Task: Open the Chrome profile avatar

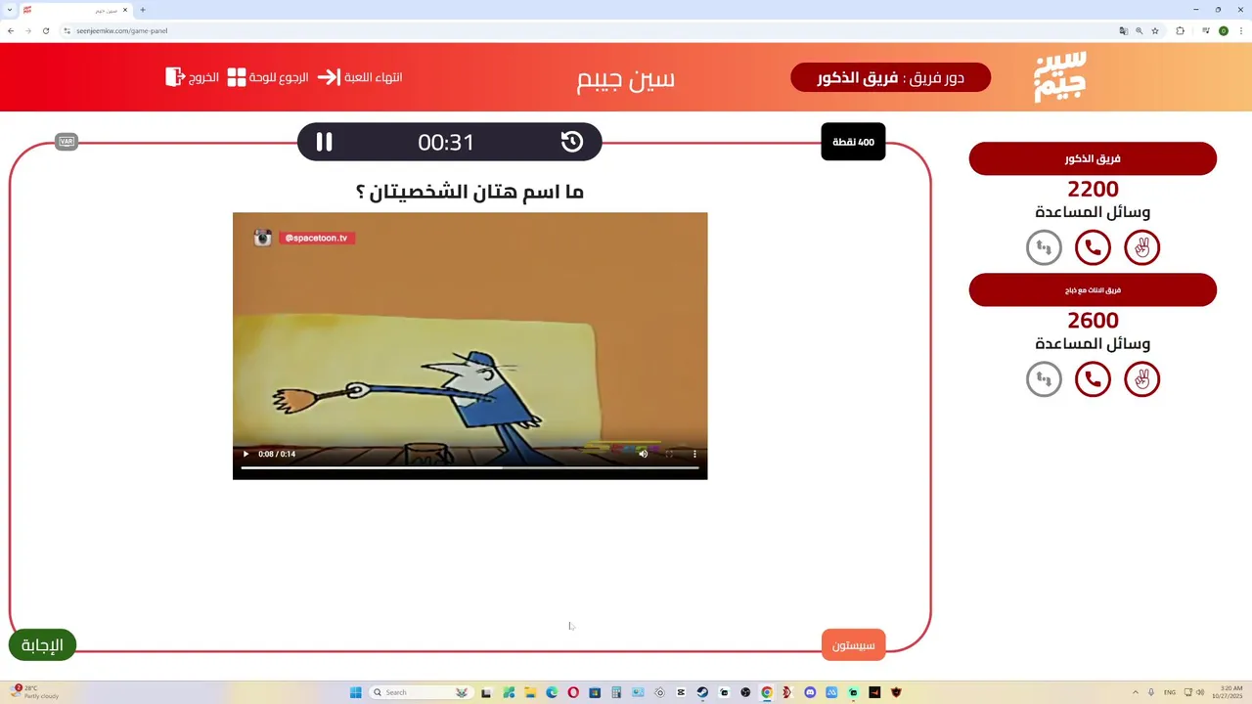Action: pyautogui.click(x=1224, y=30)
